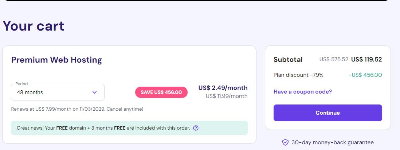Viewport: 400px width, 150px height.
Task: Select the Premium Web Hosting title
Action: click(56, 60)
